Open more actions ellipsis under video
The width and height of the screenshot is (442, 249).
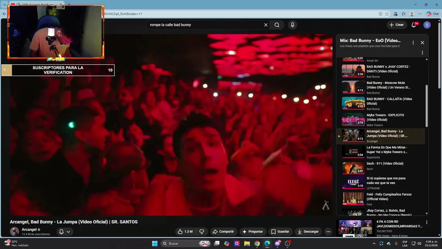[x=328, y=232]
